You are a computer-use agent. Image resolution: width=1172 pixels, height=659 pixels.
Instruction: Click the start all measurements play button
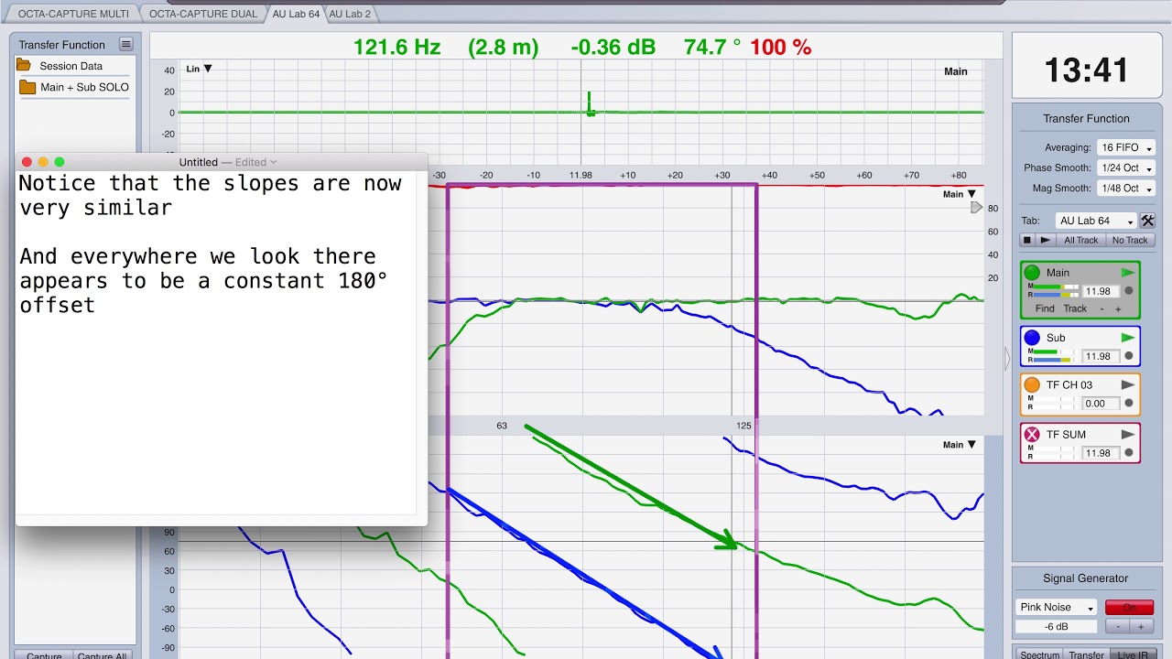point(1046,240)
